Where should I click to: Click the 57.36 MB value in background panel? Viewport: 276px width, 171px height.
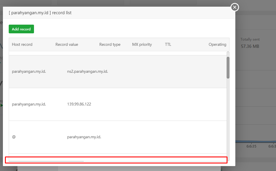click(x=250, y=46)
